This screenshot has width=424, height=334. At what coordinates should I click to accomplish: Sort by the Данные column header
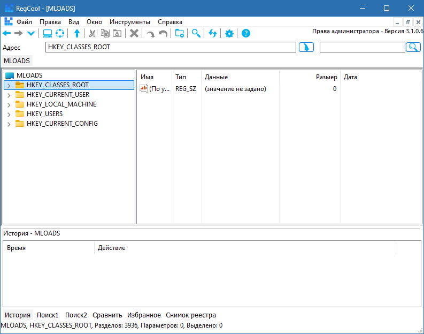point(240,77)
